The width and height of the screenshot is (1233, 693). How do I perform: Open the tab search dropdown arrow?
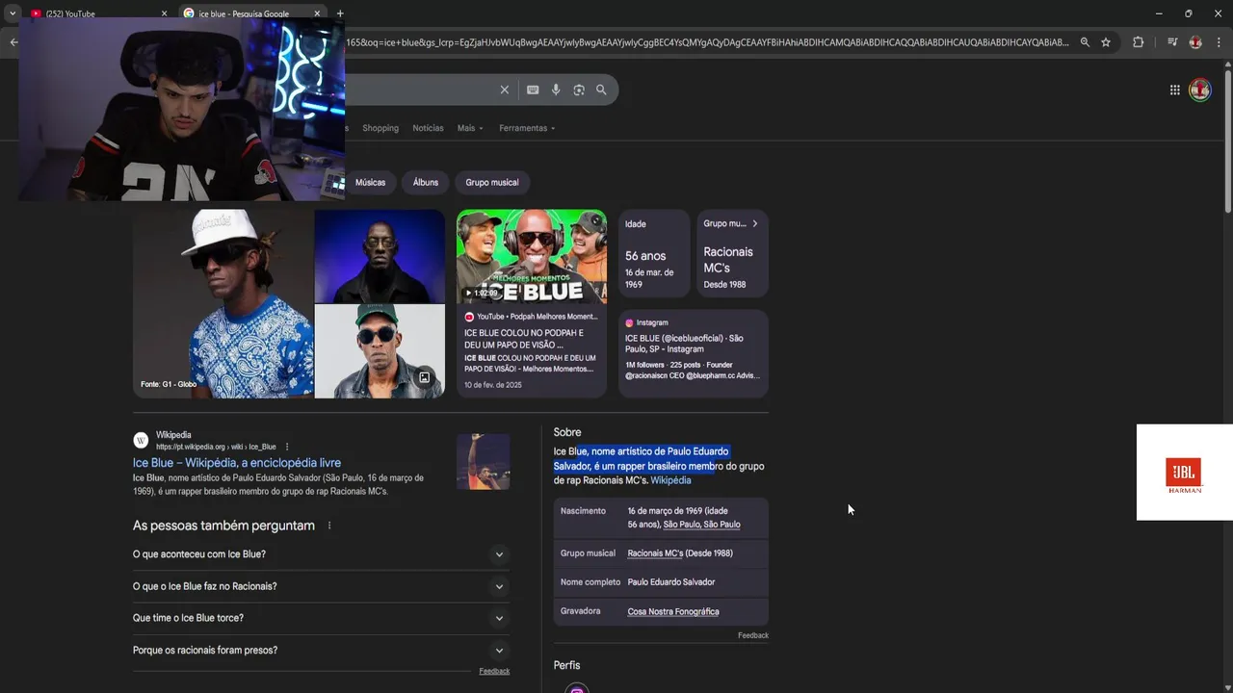coord(13,13)
